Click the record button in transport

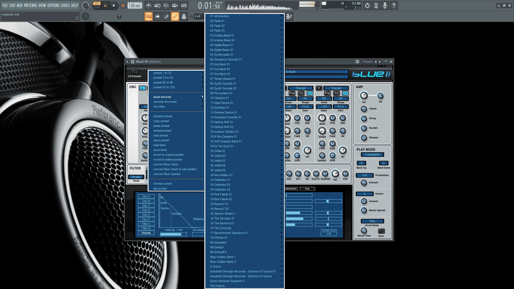pyautogui.click(x=123, y=6)
